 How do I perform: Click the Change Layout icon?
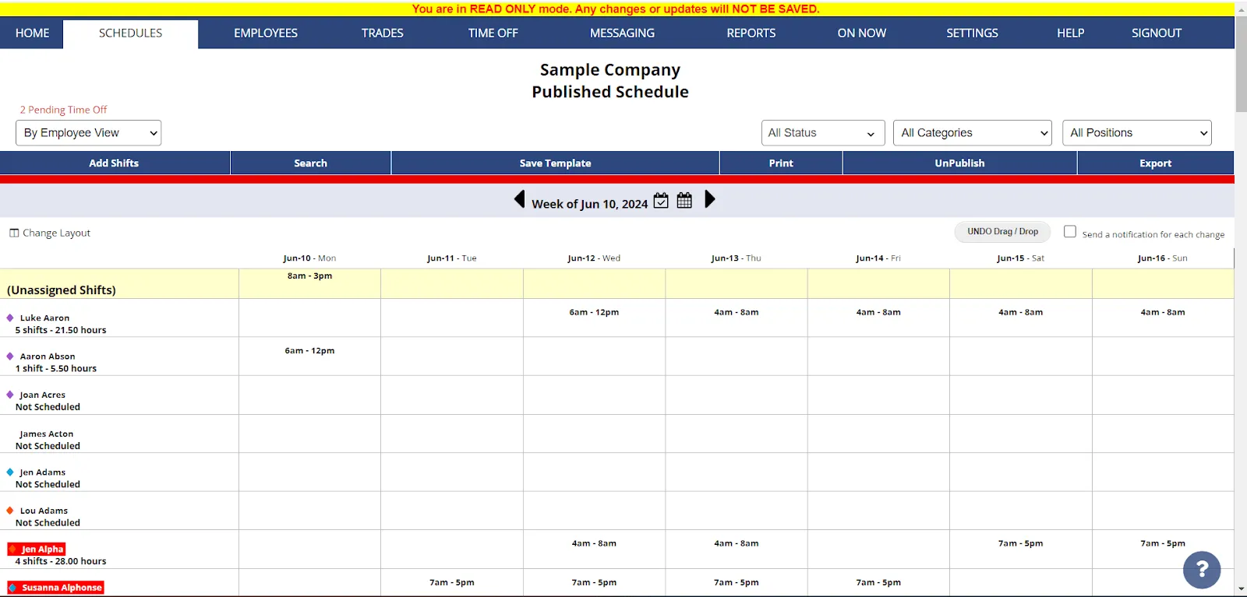tap(14, 233)
